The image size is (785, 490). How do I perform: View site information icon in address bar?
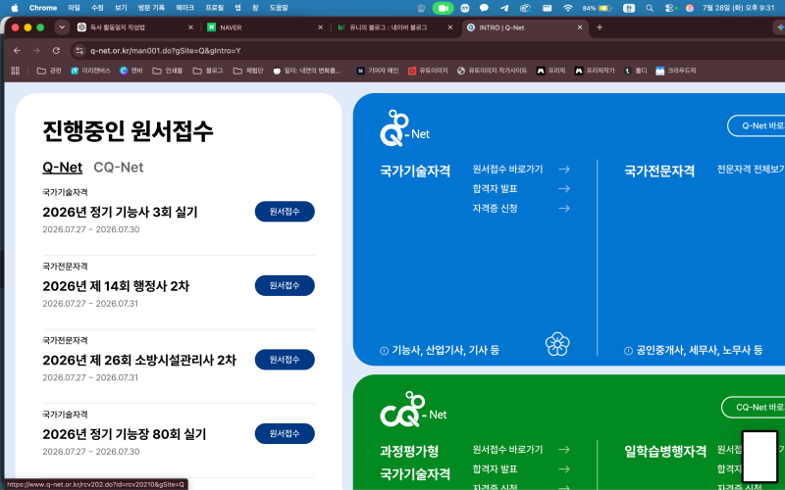point(79,51)
